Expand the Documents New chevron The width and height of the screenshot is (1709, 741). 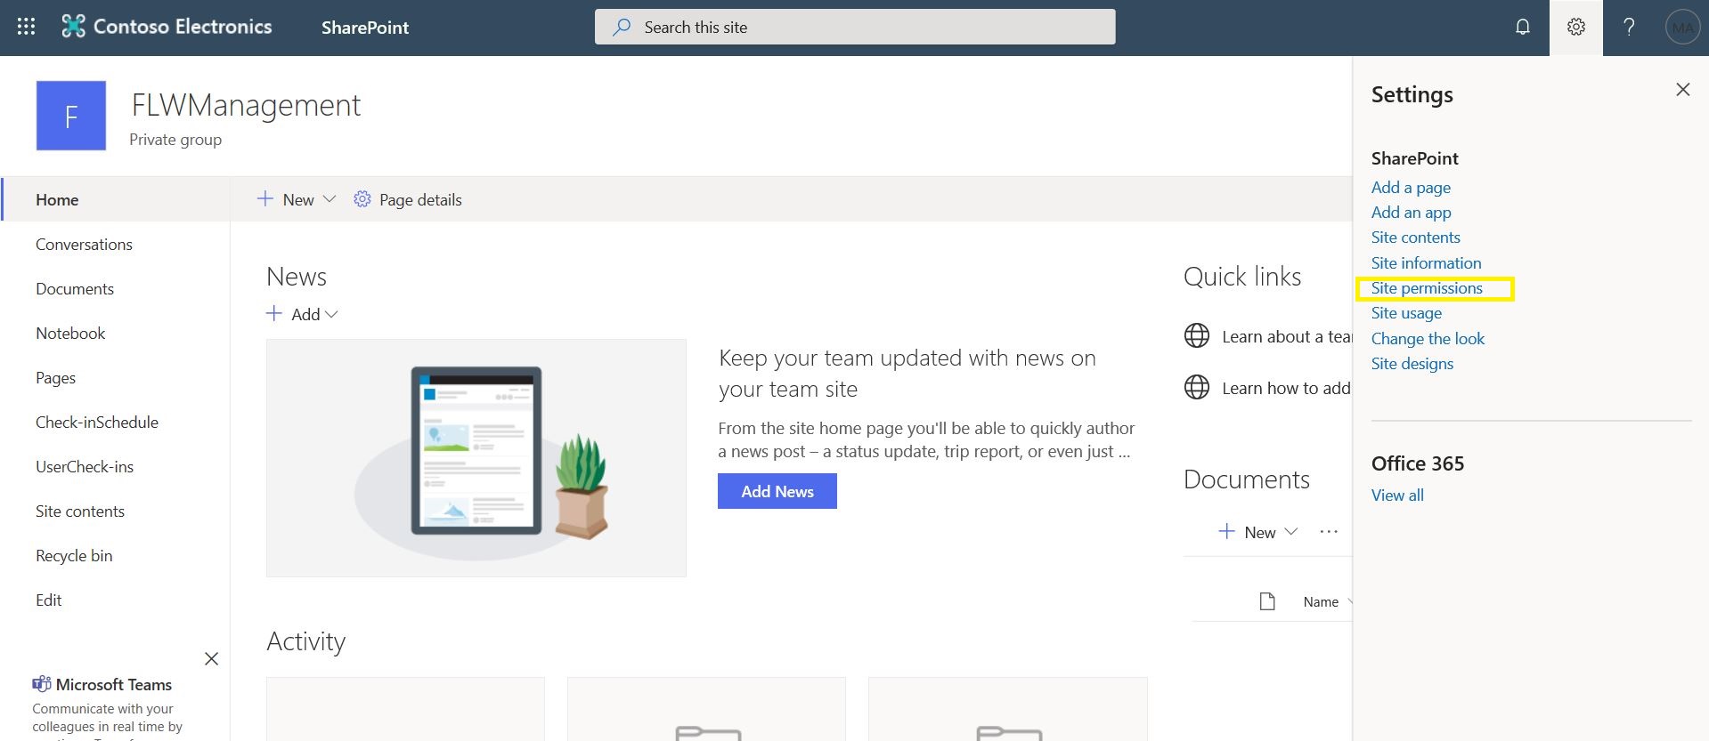(x=1290, y=531)
